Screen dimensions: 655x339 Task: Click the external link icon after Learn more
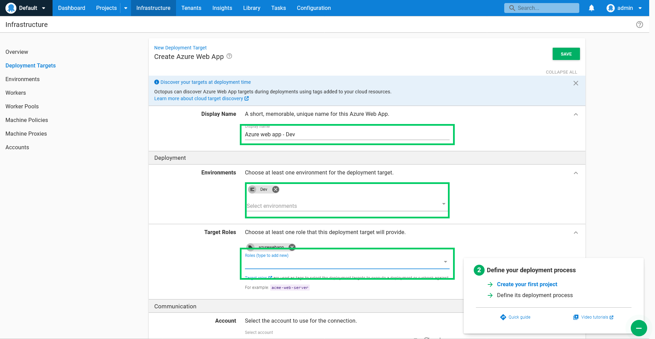point(247,98)
